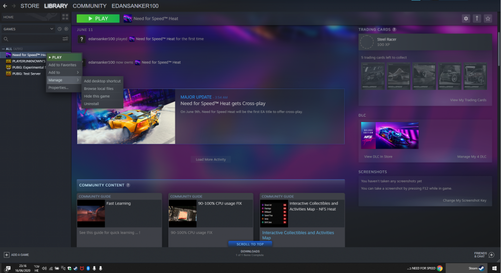Screen dimensions: 501x273
Task: Collapse the ALL games category
Action: pyautogui.click(x=3, y=49)
